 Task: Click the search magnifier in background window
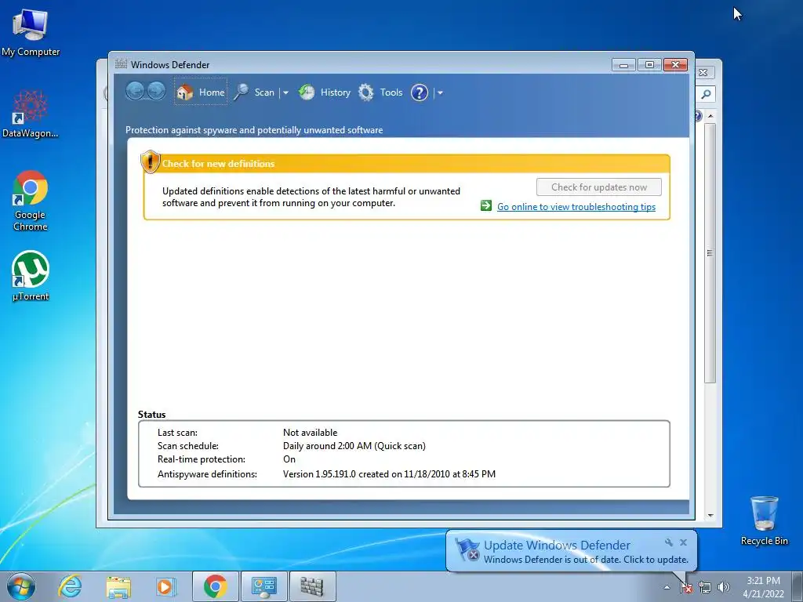point(706,94)
